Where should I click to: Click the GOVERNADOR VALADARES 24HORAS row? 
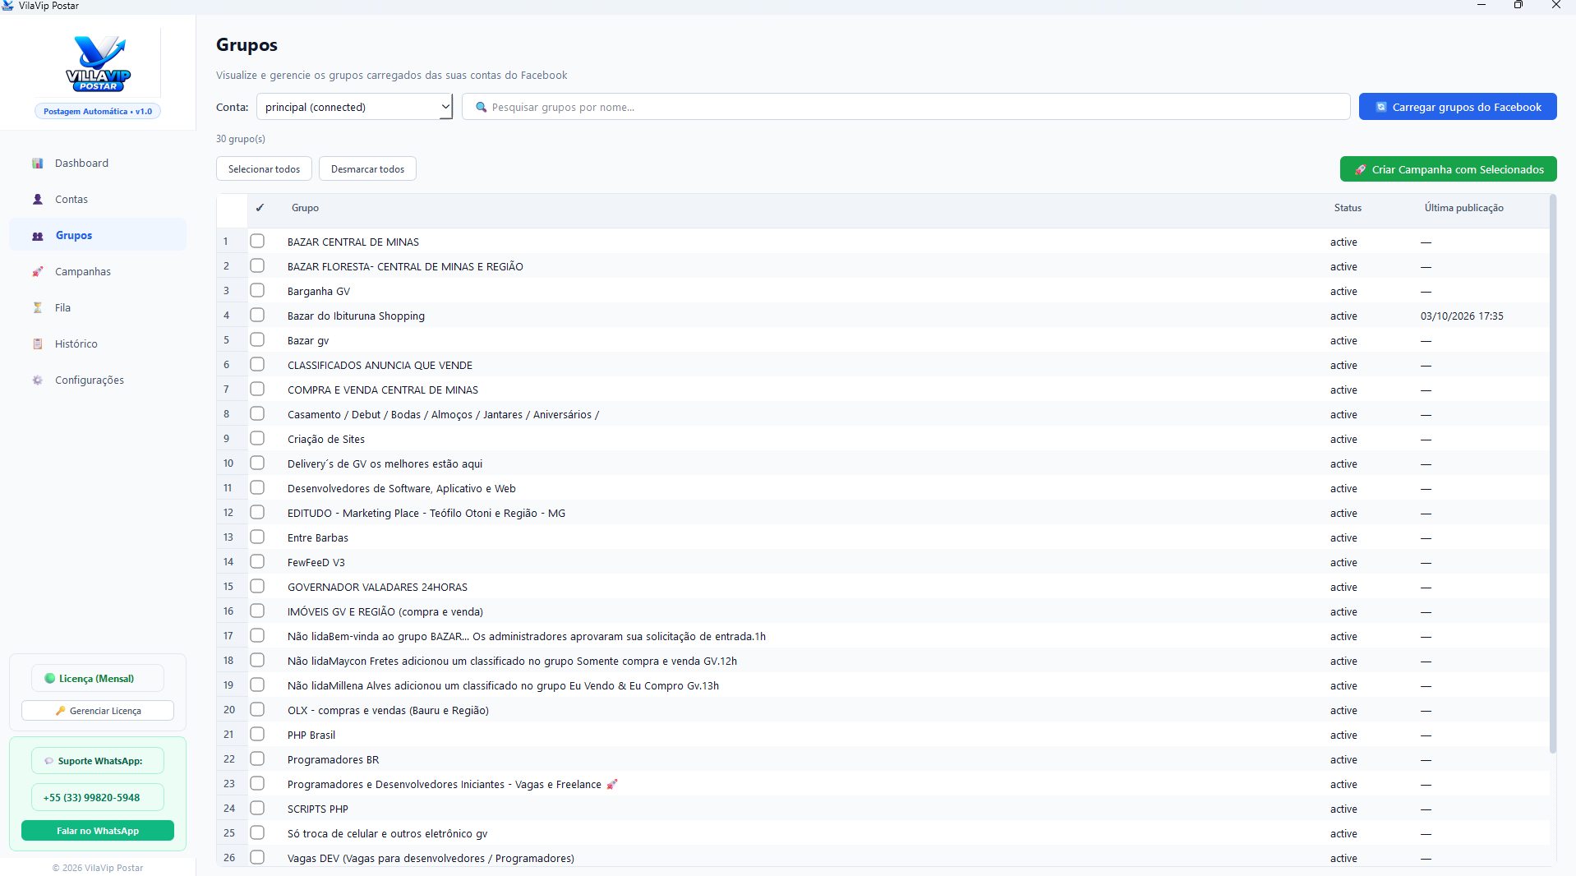pos(883,587)
